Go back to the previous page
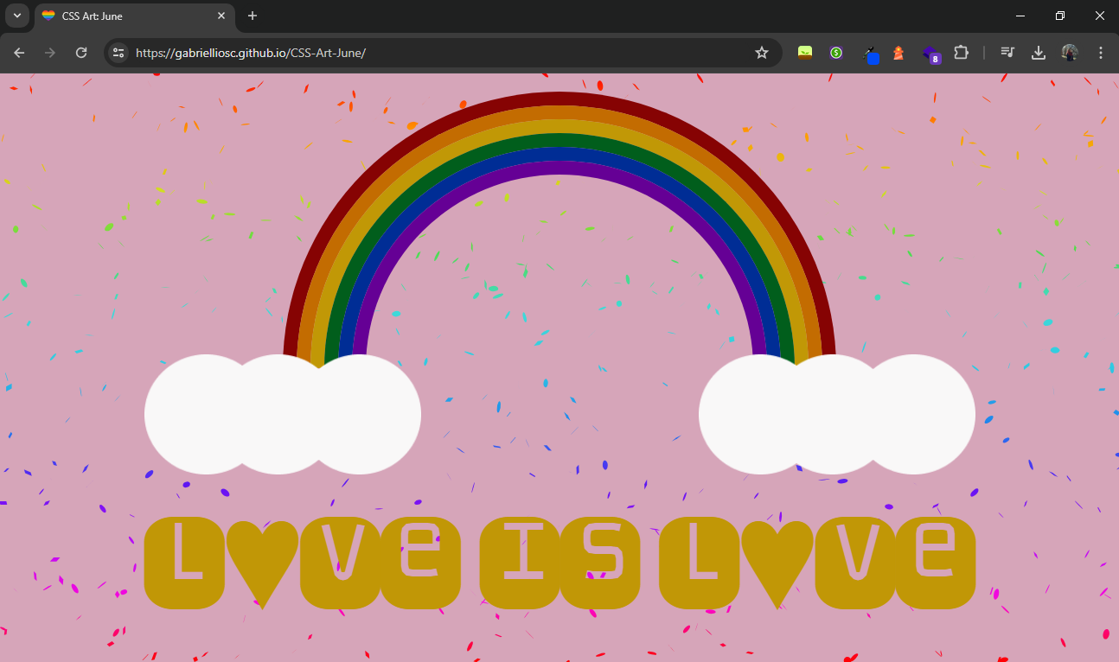The image size is (1119, 662). click(19, 53)
